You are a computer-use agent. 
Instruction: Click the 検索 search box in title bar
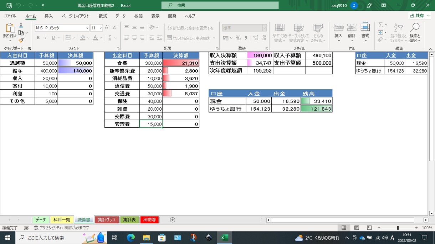point(220,5)
